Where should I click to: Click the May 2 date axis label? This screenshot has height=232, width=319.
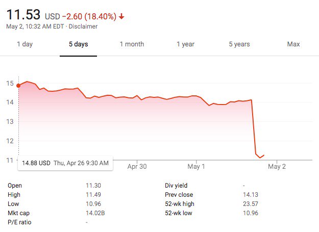coord(277,166)
